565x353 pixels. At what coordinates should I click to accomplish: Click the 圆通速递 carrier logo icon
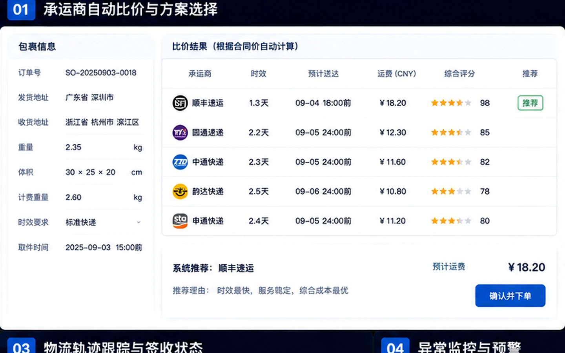point(180,133)
